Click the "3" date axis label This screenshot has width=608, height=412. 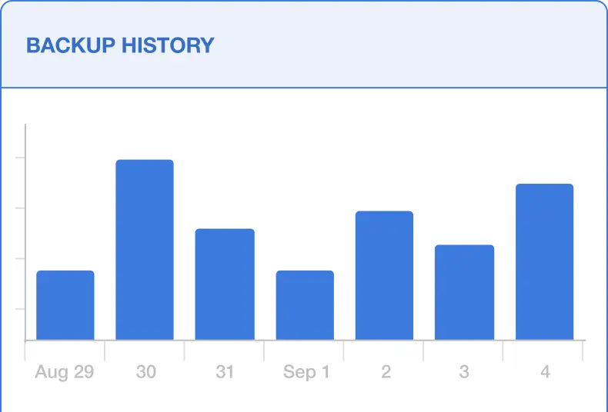point(464,373)
